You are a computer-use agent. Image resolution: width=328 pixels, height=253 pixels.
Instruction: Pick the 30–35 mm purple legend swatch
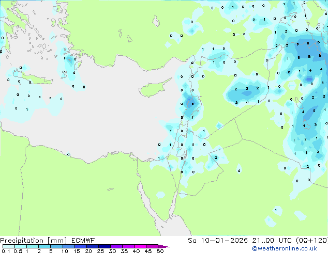pyautogui.click(x=116, y=246)
